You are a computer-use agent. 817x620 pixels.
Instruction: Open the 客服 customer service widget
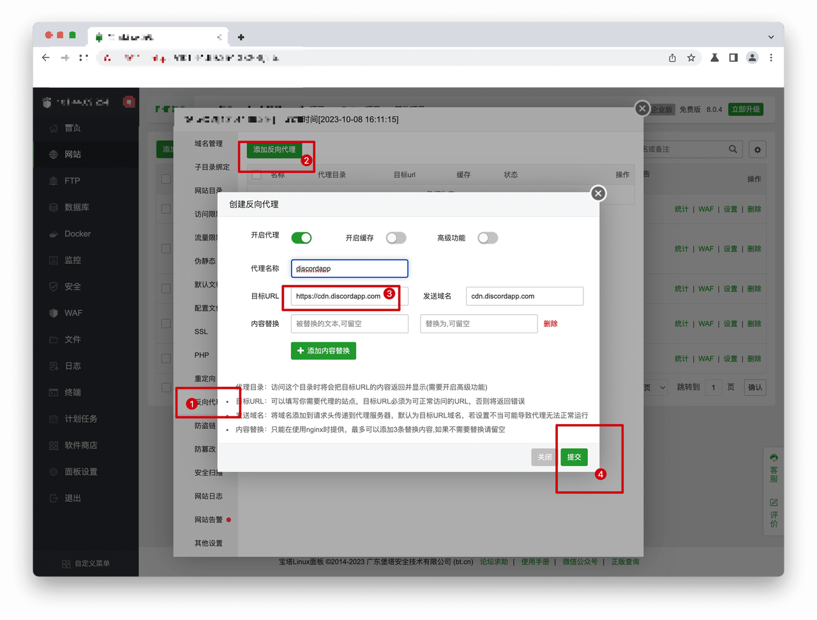click(x=774, y=468)
